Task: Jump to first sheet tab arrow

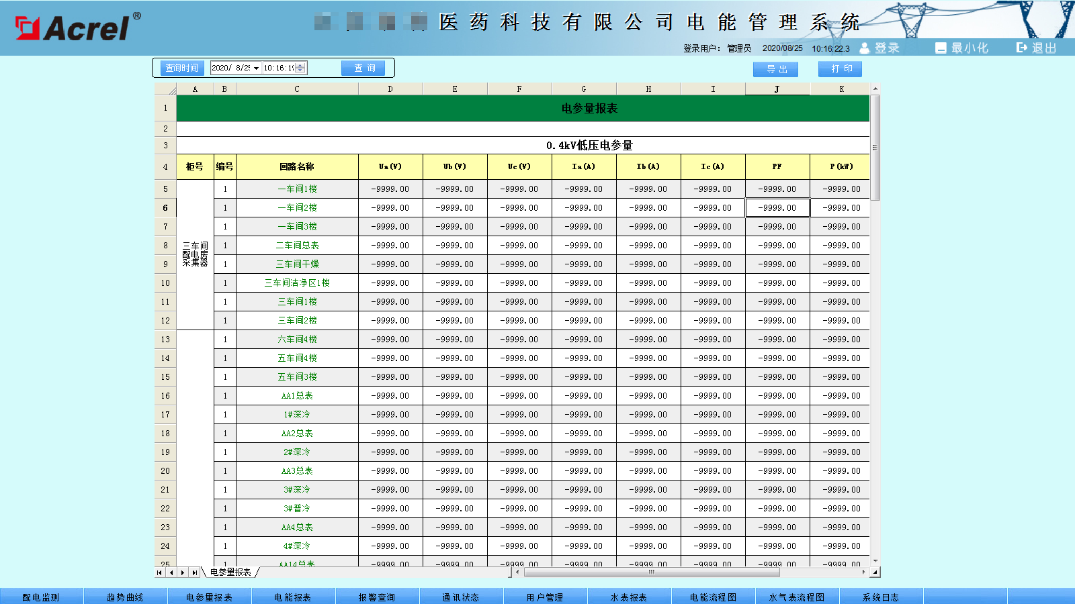Action: (159, 572)
